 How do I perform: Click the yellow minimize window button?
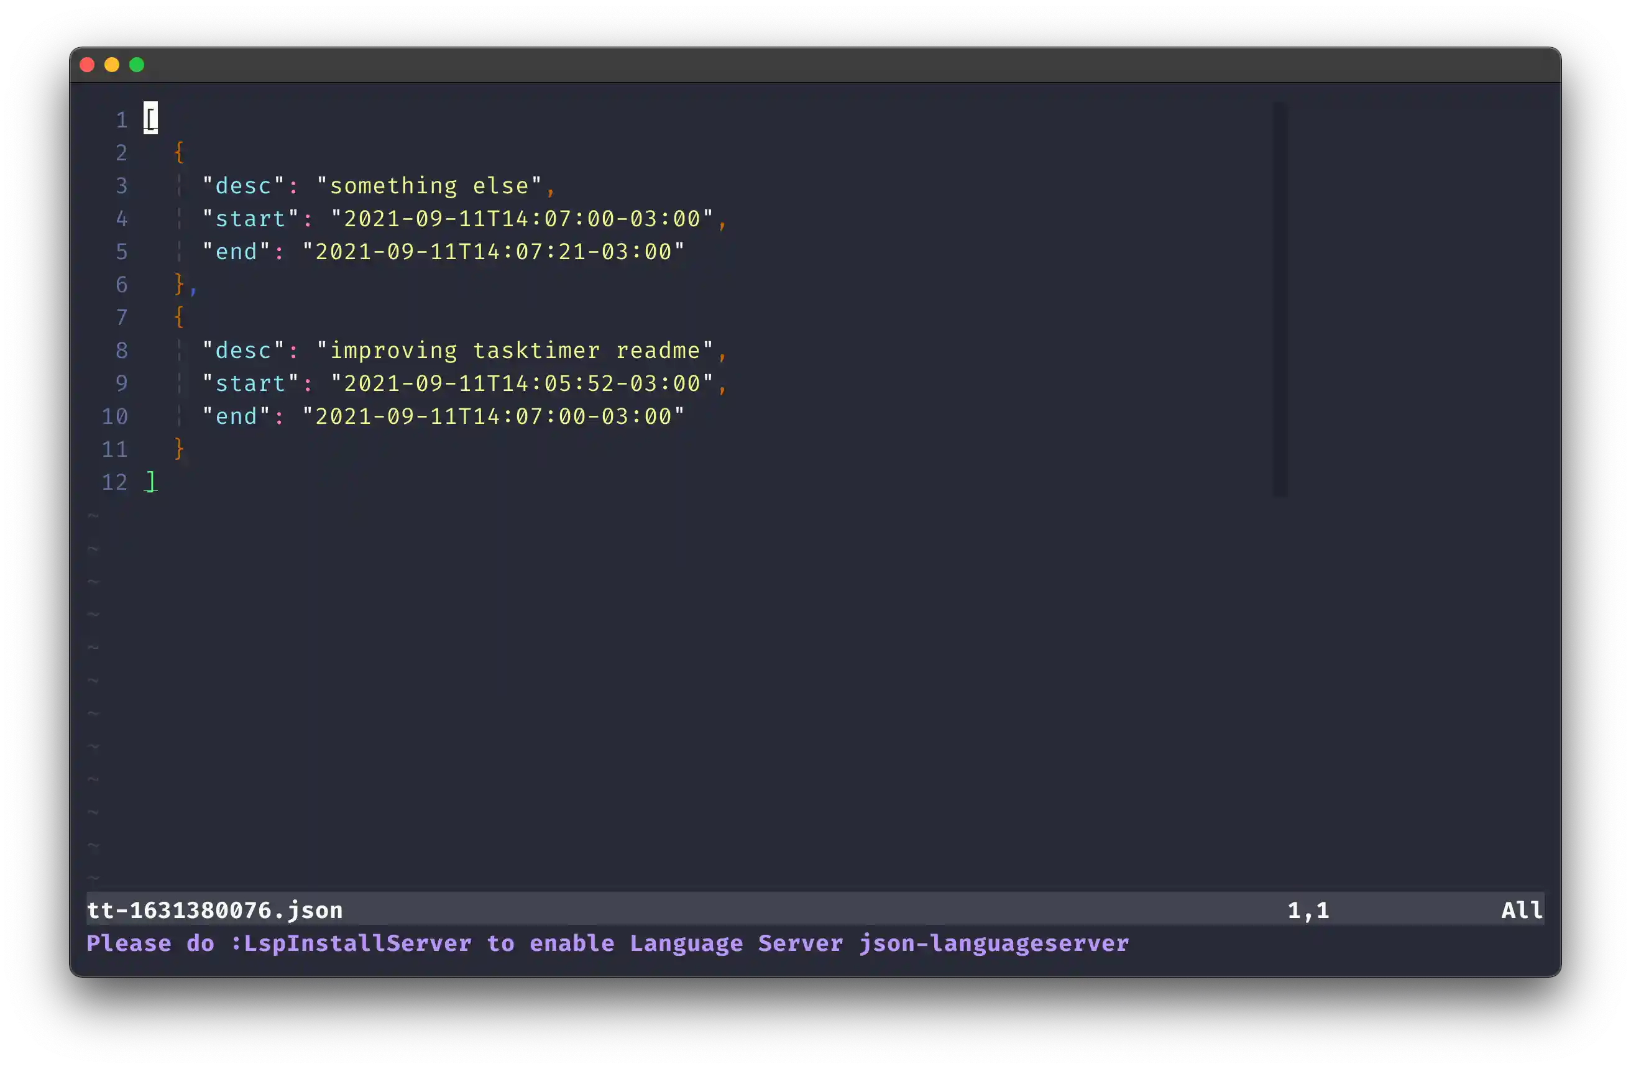(112, 65)
